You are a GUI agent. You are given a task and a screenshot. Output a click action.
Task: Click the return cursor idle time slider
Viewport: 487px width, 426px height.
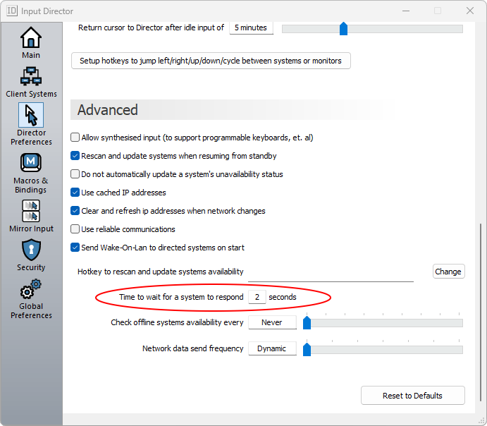click(372, 29)
